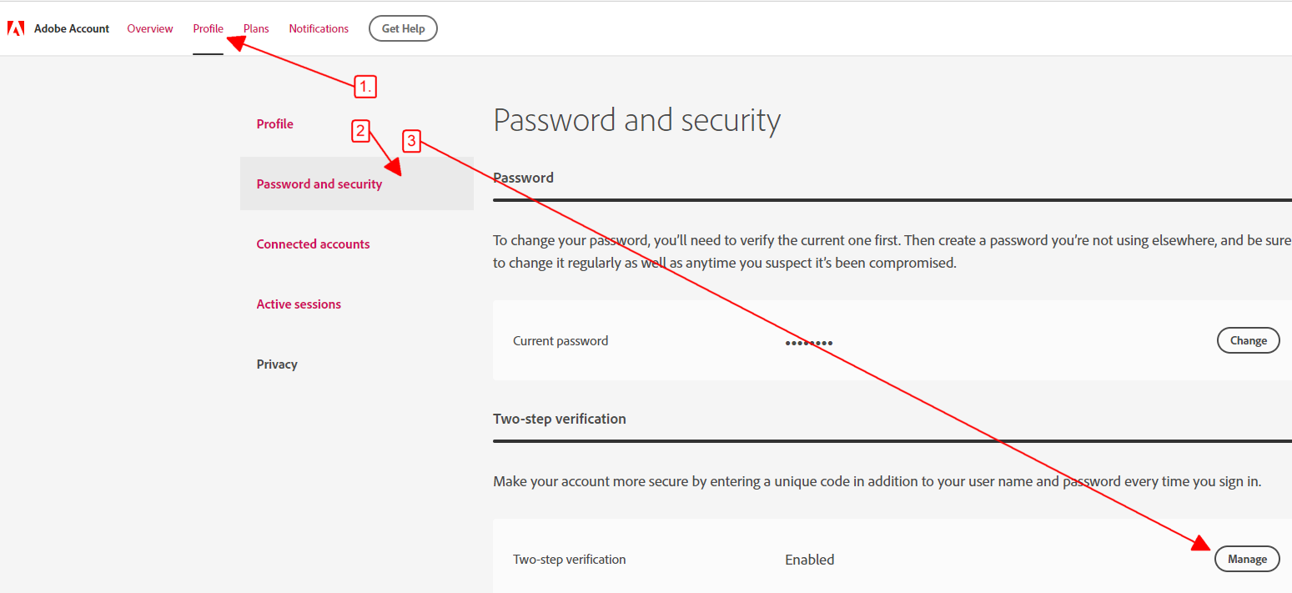Select Password and security in the sidebar
1292x593 pixels.
coord(319,183)
